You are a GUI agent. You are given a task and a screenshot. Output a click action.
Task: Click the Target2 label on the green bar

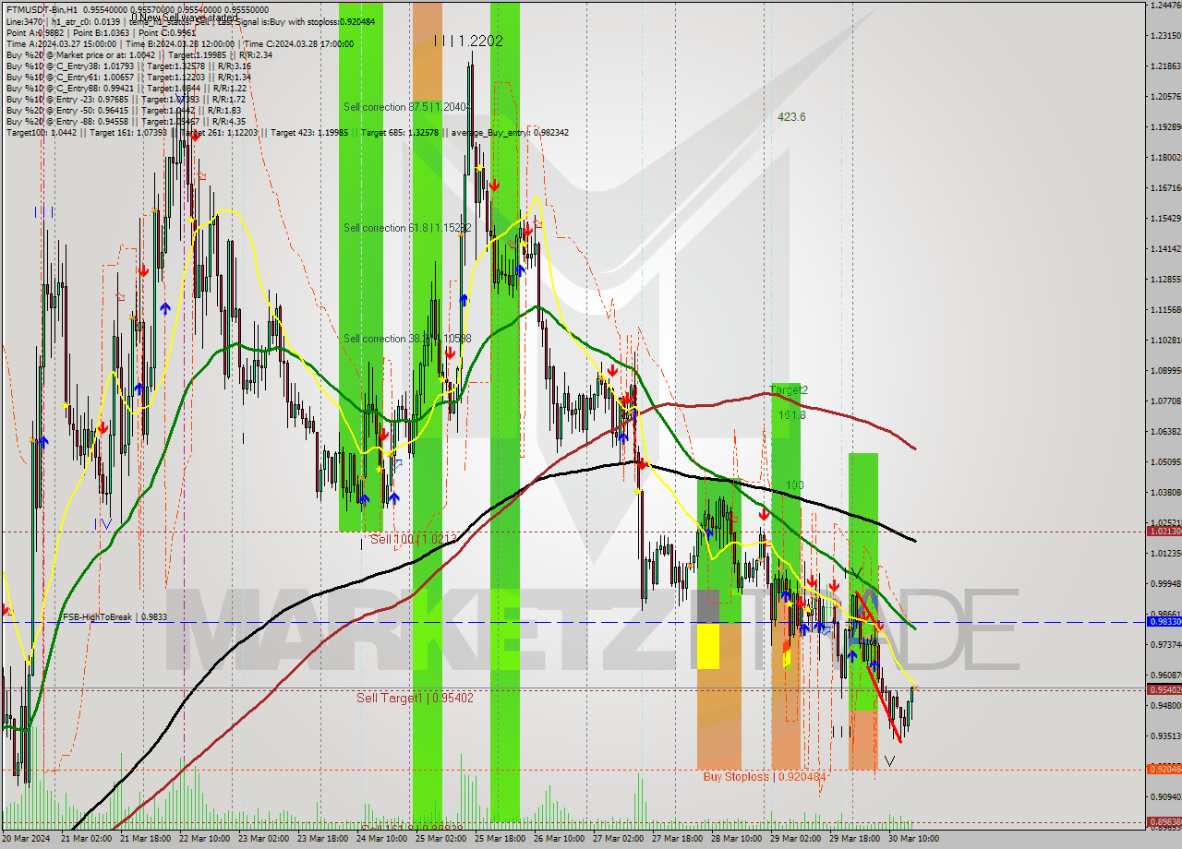click(789, 390)
